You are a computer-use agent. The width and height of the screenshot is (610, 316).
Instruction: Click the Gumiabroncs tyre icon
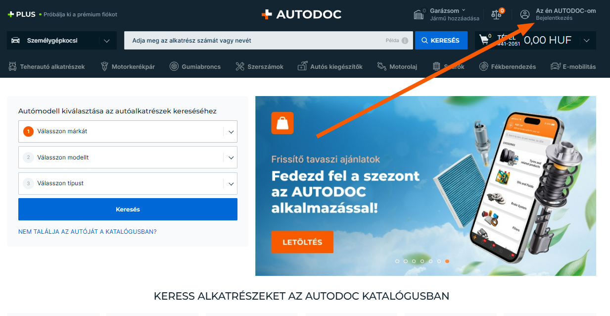pyautogui.click(x=174, y=66)
